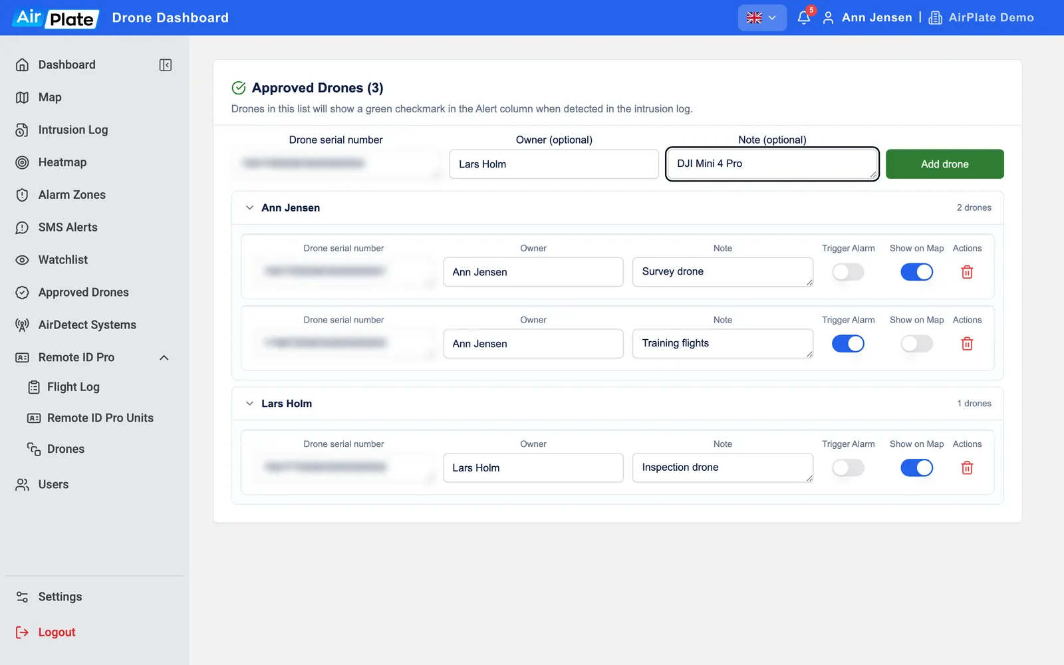Focus the DJI Mini 4 Pro note field
Image resolution: width=1064 pixels, height=665 pixels.
[x=772, y=164]
